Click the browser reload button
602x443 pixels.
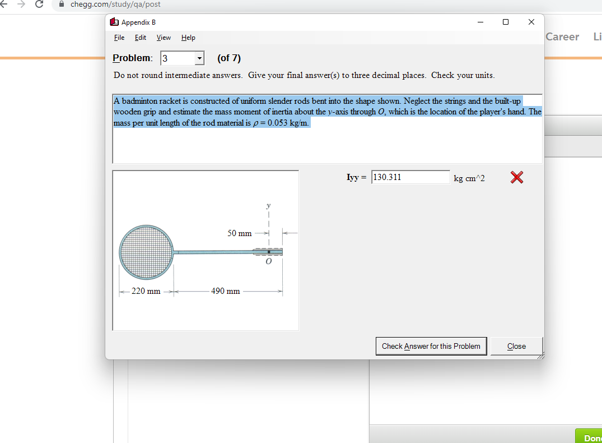(39, 4)
